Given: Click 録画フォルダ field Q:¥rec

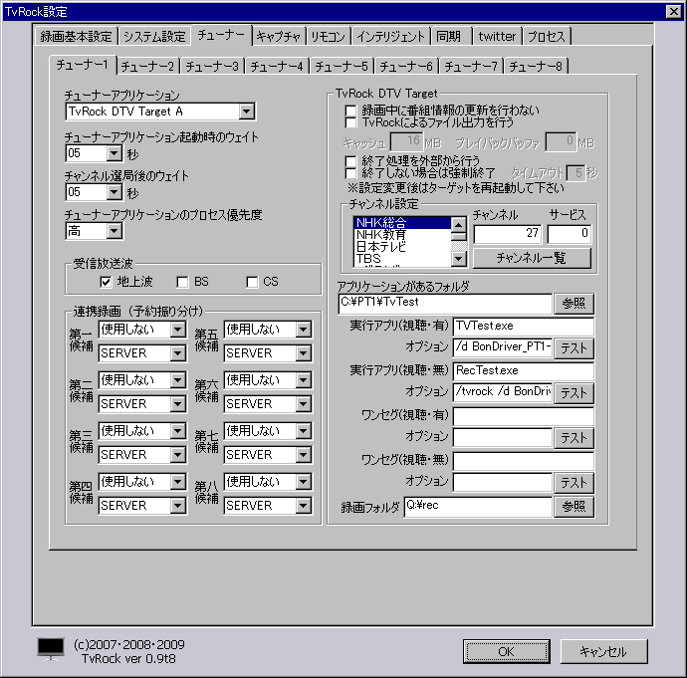Looking at the screenshot, I should (478, 507).
